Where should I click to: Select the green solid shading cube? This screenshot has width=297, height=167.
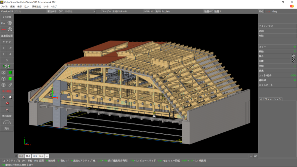[10, 73]
